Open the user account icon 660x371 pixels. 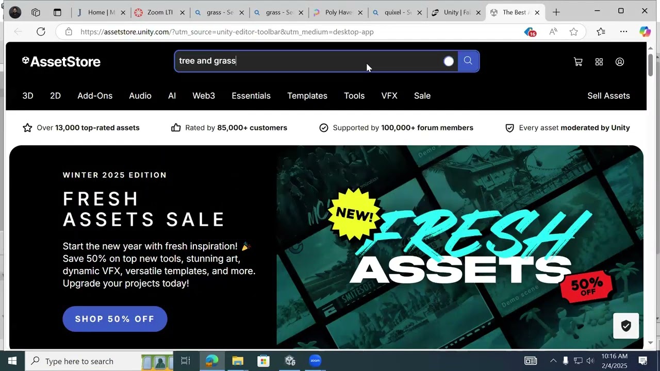(620, 62)
